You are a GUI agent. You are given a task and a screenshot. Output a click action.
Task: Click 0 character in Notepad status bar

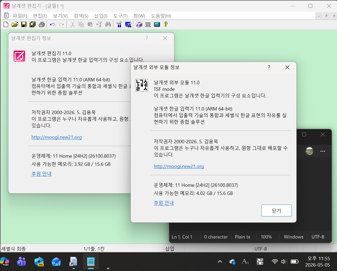coord(216,237)
